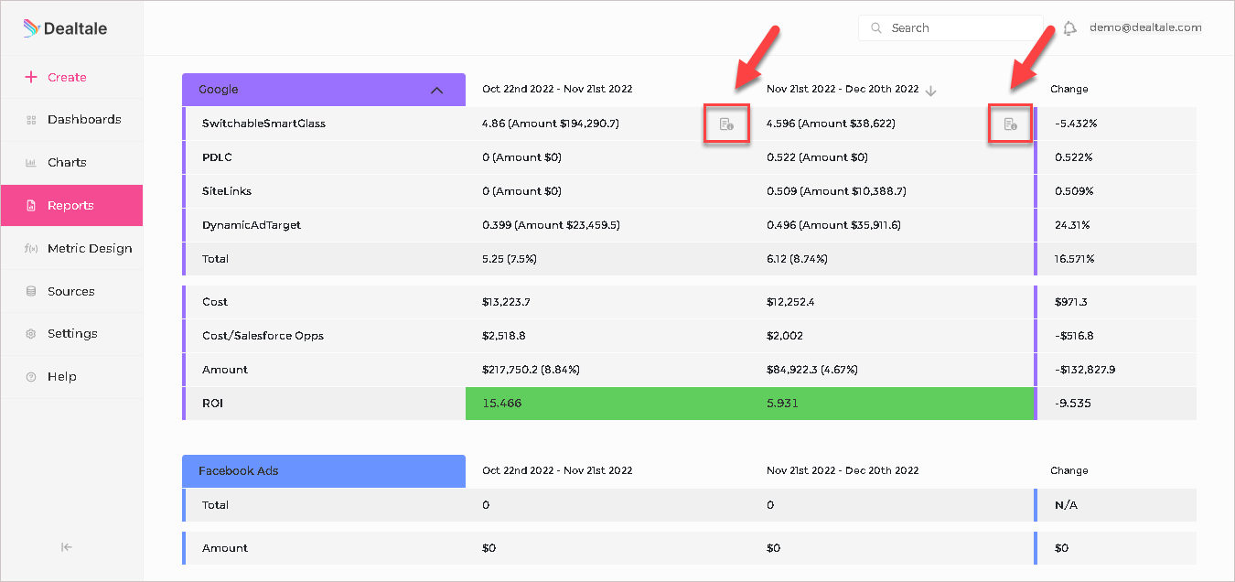
Task: Open SwitchableSmartGlass details icon for Oct–Nov period
Action: (x=726, y=124)
